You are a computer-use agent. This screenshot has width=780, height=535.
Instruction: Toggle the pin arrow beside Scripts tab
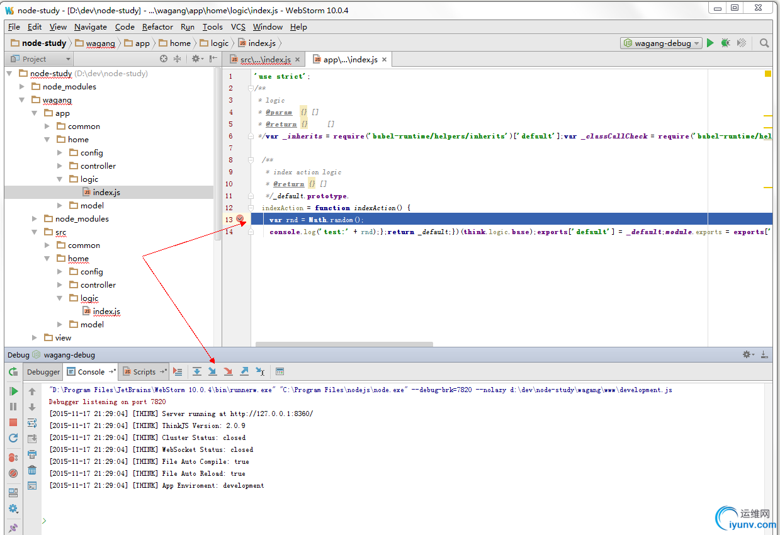pyautogui.click(x=164, y=372)
